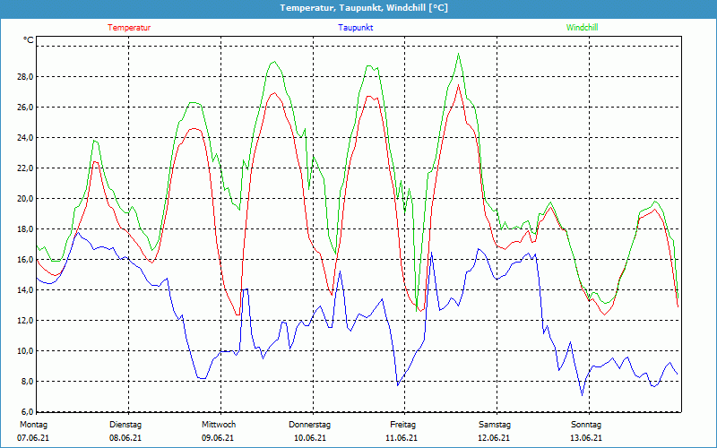Click the '13.06.21' date label
Viewport: 717px width, 448px height.
586,438
